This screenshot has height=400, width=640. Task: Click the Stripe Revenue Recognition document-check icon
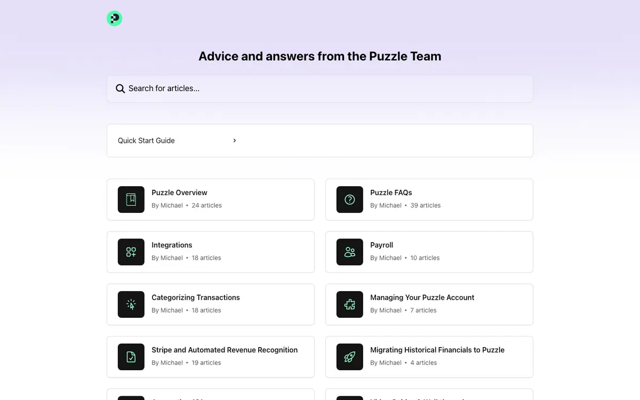pos(131,357)
